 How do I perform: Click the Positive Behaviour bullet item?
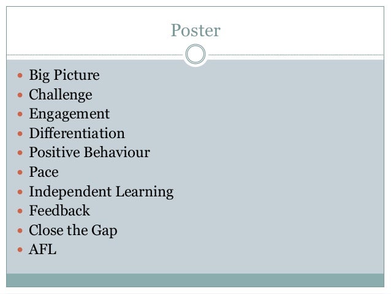tap(89, 152)
